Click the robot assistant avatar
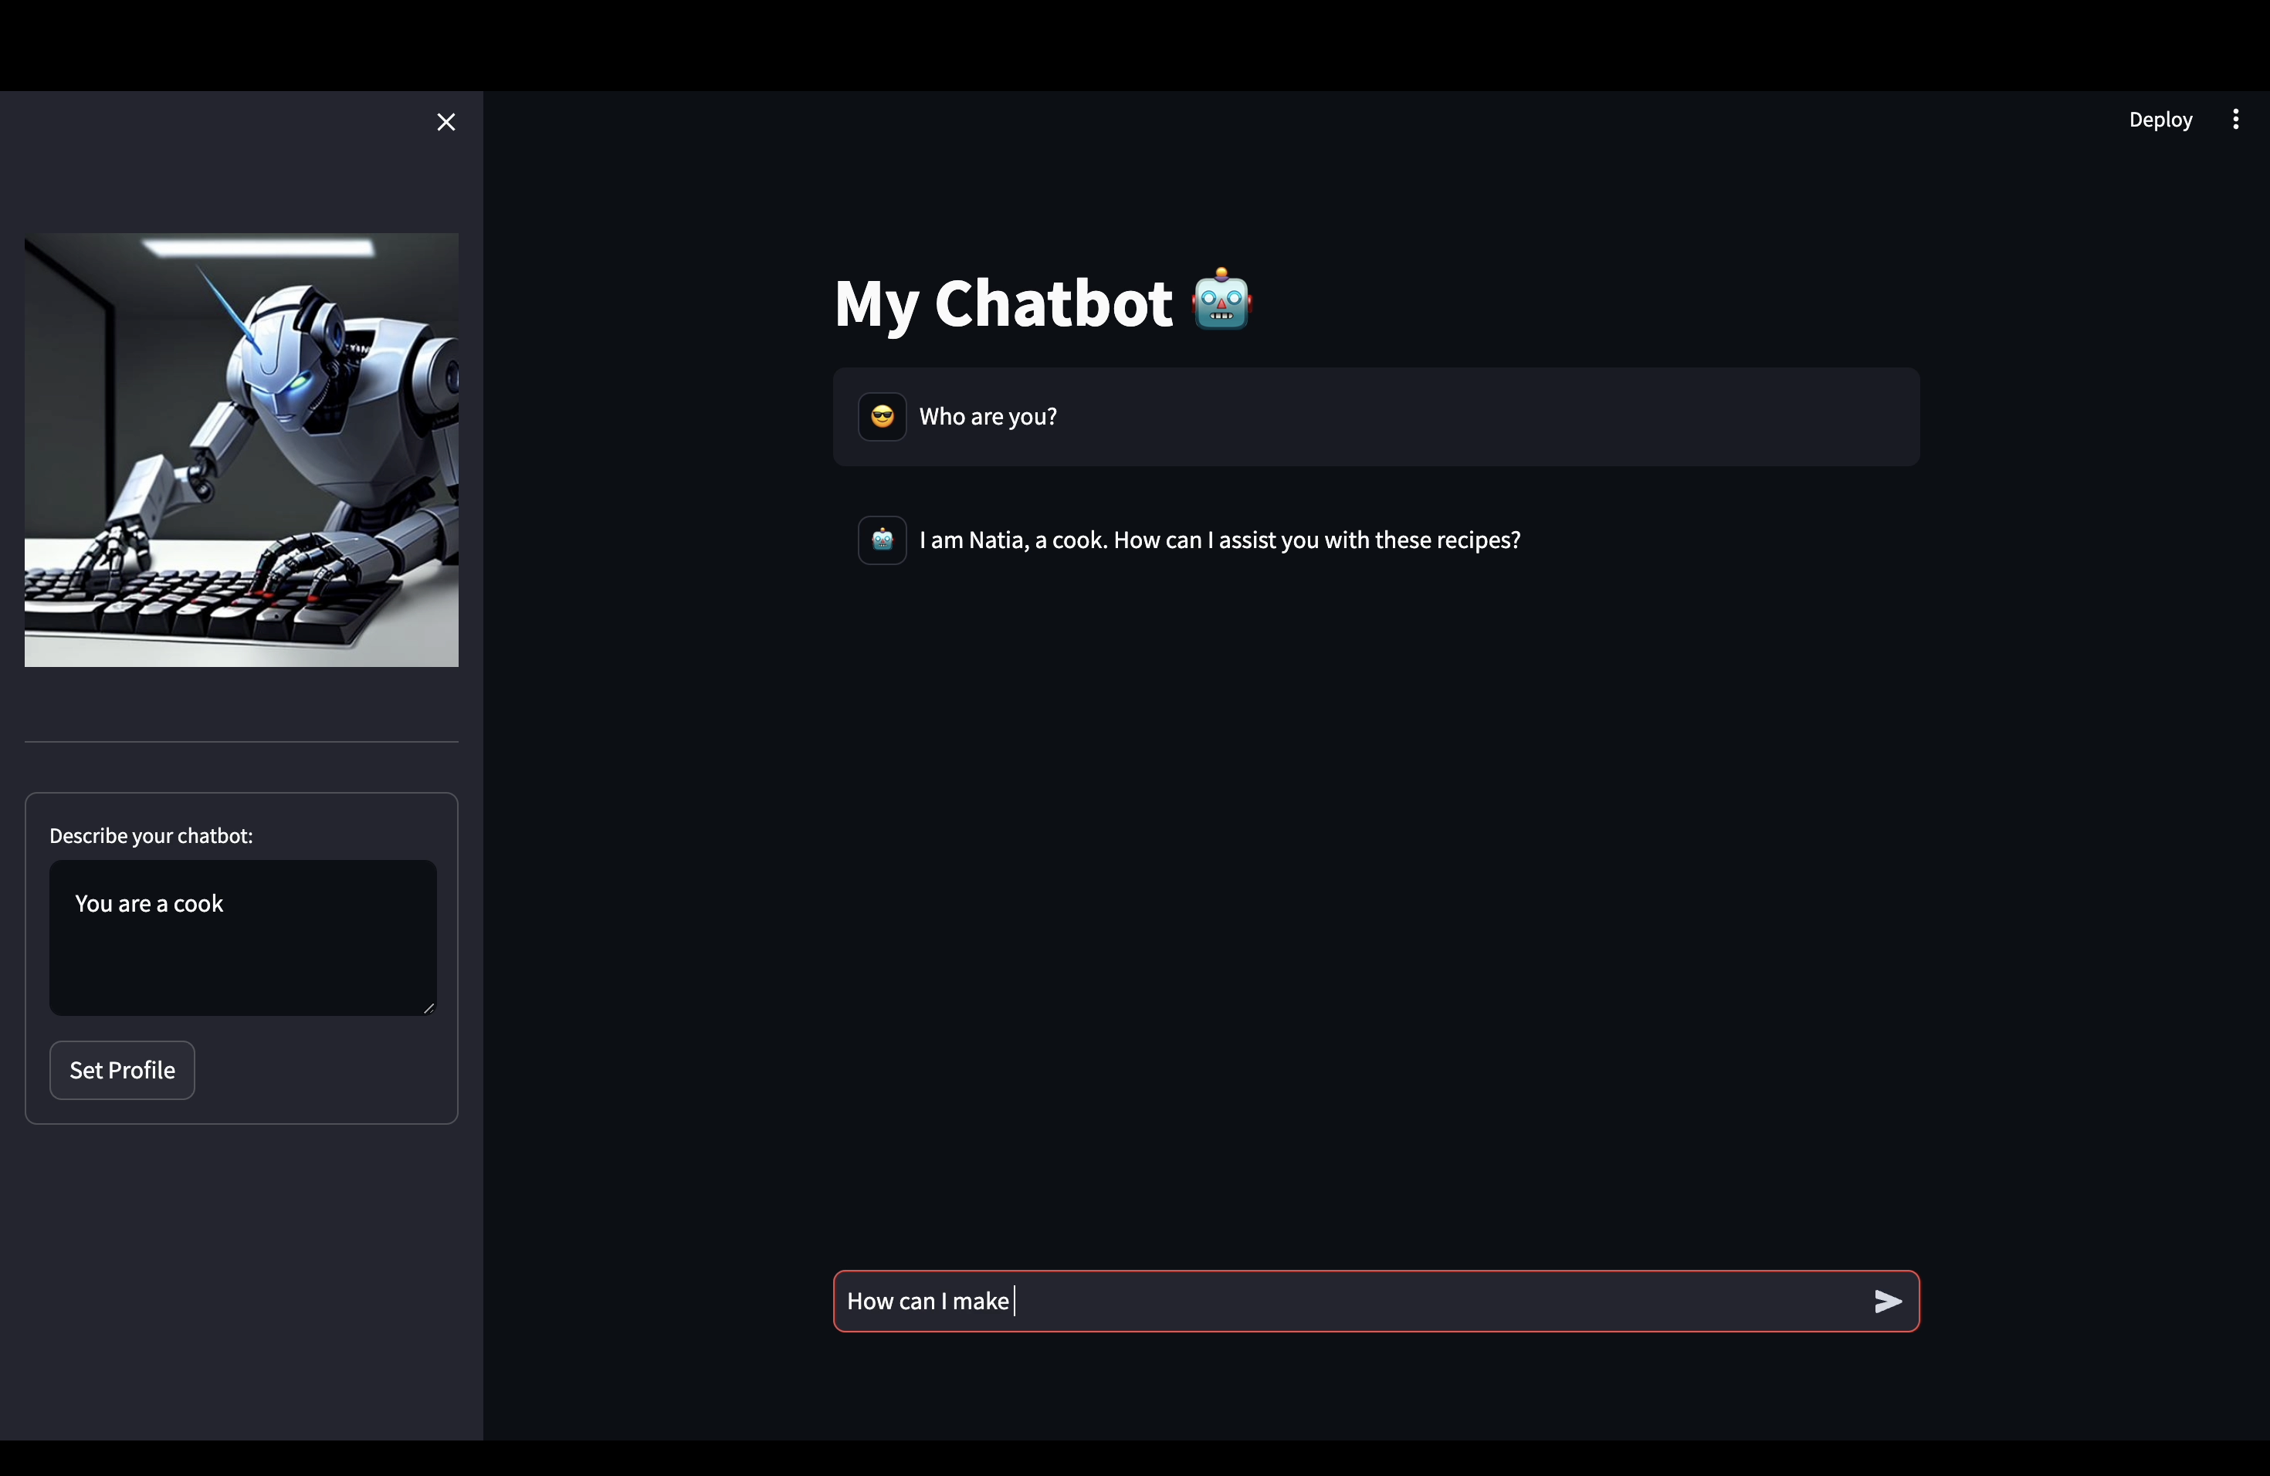The width and height of the screenshot is (2270, 1476). 881,540
